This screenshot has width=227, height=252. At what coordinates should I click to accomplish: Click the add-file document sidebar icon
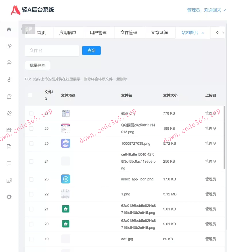pos(9,147)
